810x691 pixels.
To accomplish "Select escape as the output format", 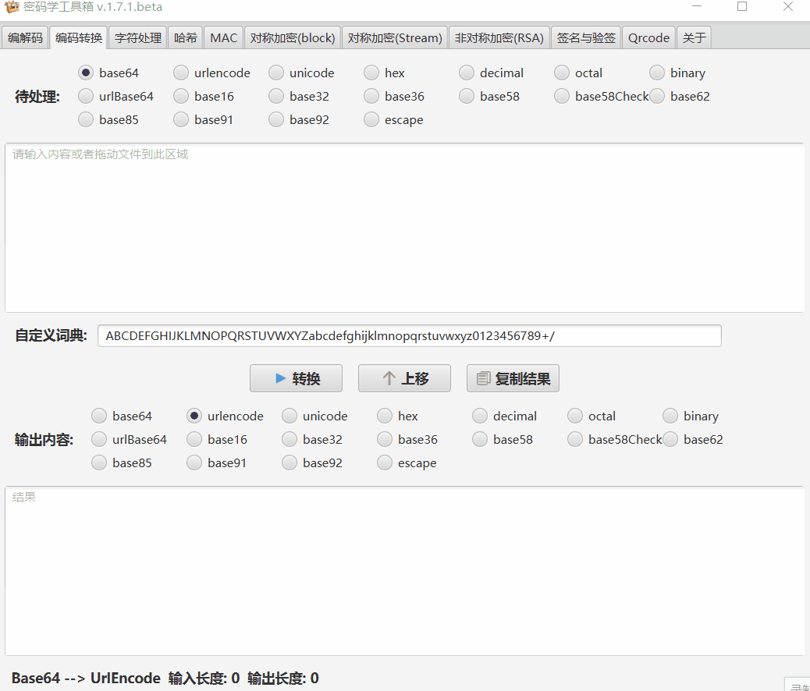I will pos(384,462).
